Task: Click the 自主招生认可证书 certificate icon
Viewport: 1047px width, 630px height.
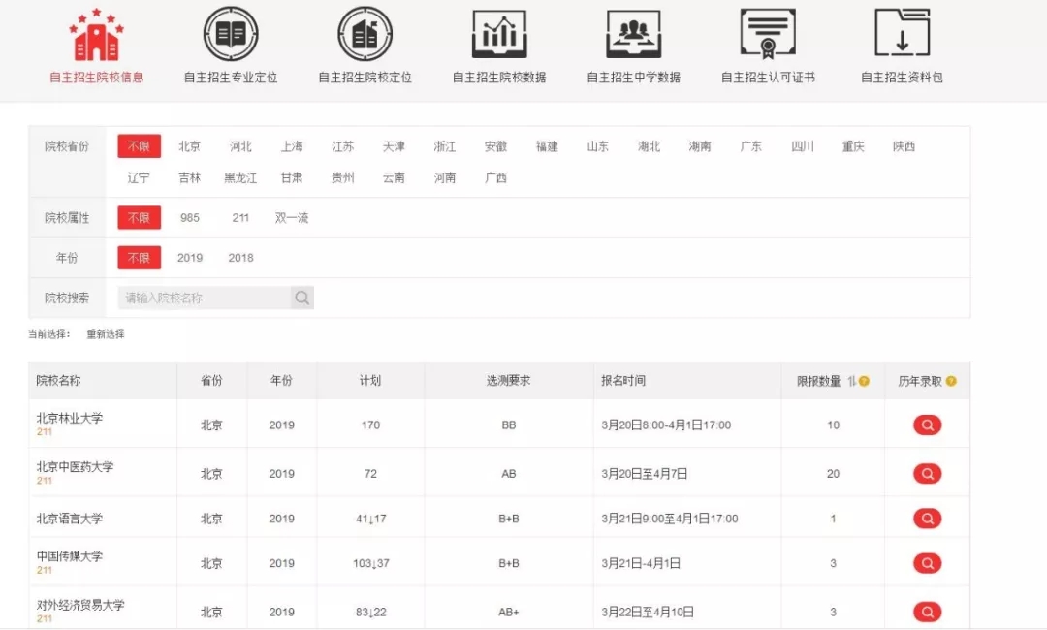Action: (x=768, y=35)
